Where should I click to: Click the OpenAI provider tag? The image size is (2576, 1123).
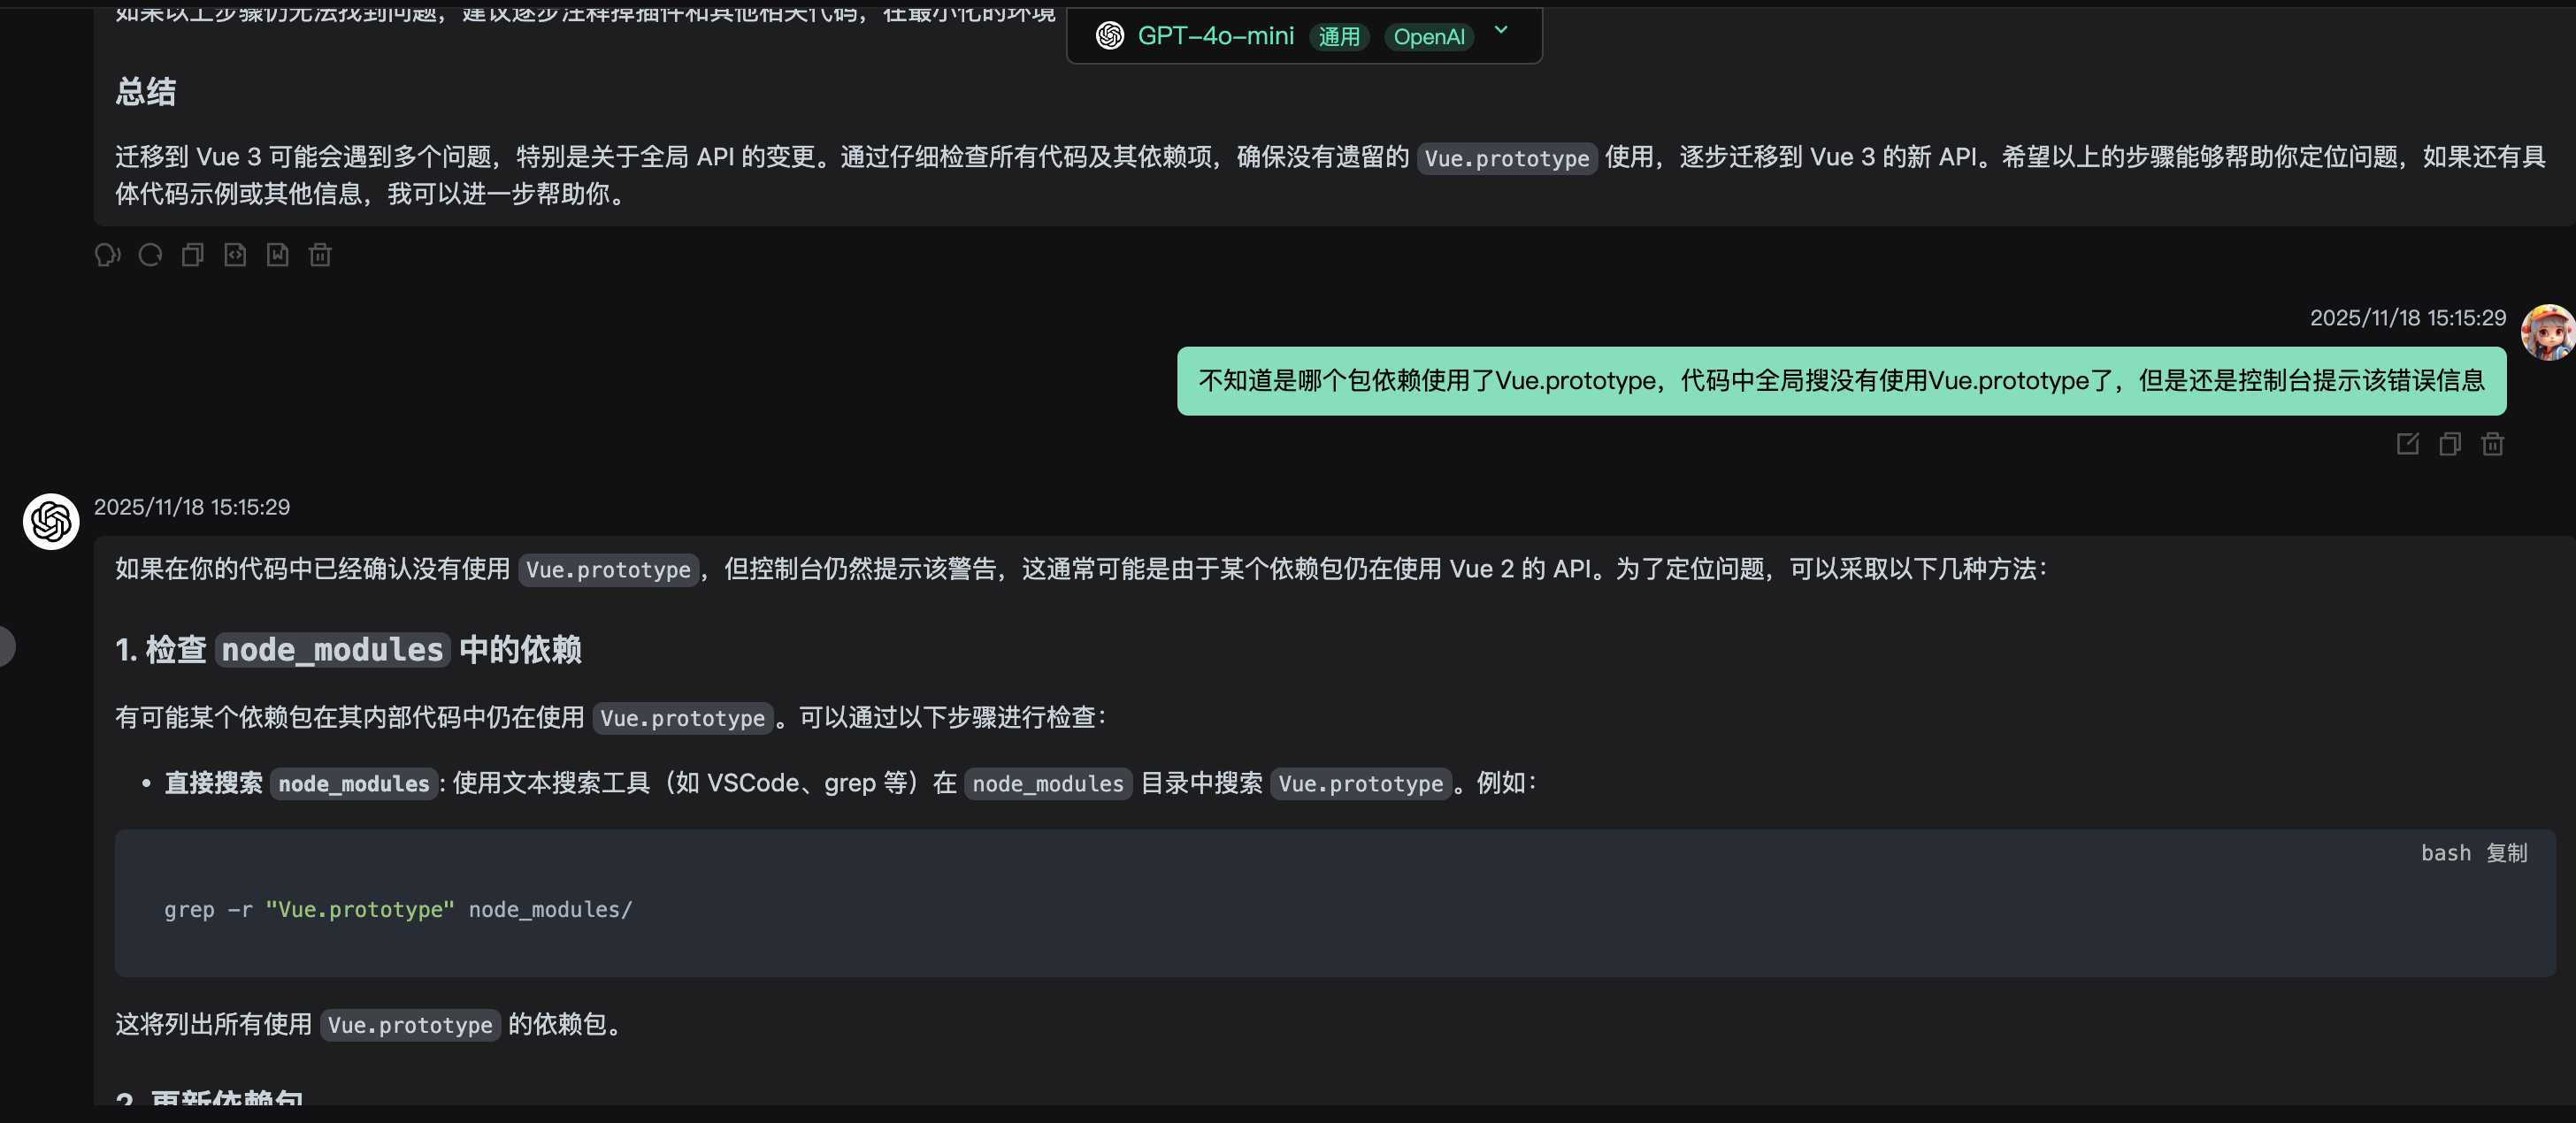pyautogui.click(x=1429, y=37)
